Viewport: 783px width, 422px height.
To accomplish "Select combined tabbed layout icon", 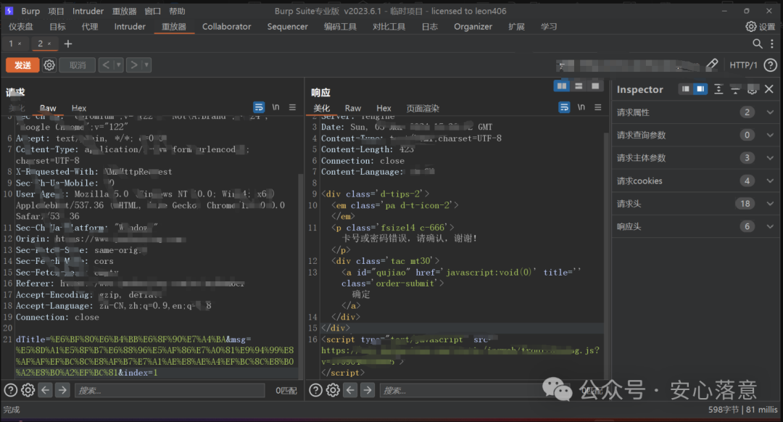I will pos(595,86).
